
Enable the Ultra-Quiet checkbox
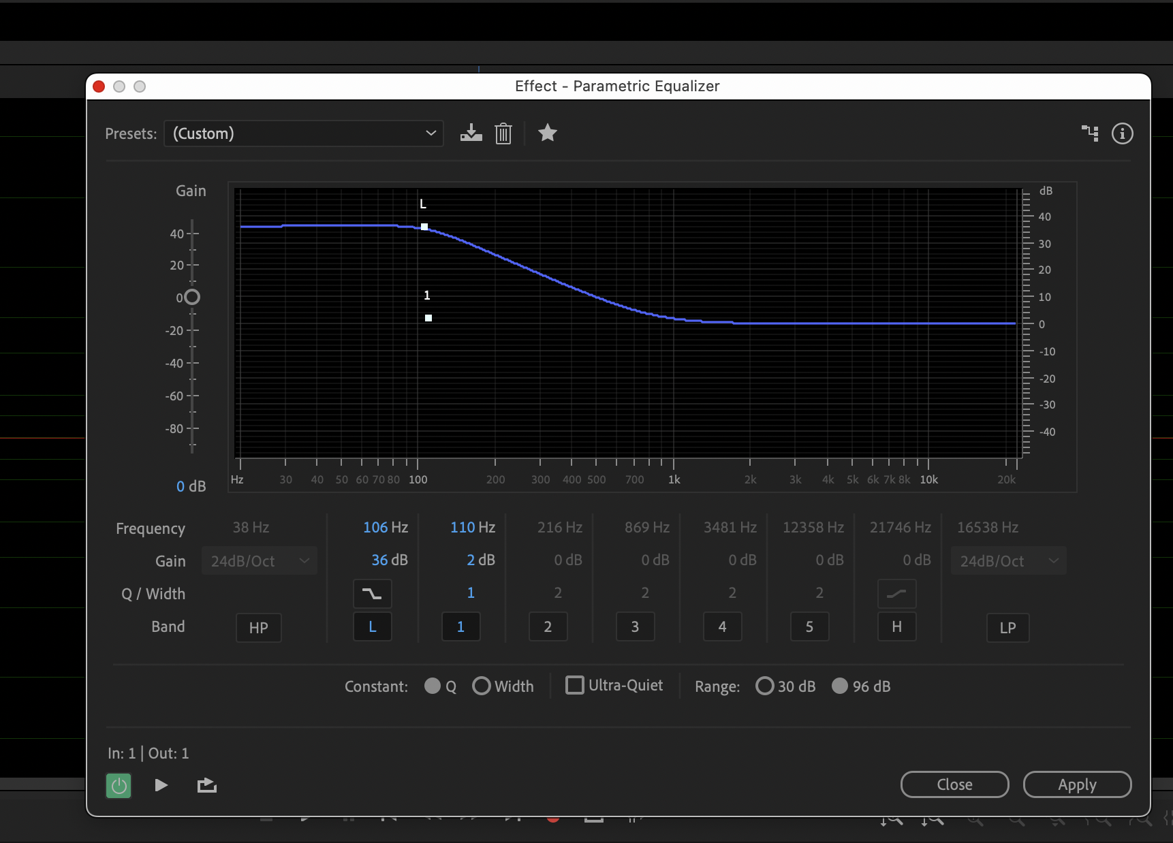point(575,685)
